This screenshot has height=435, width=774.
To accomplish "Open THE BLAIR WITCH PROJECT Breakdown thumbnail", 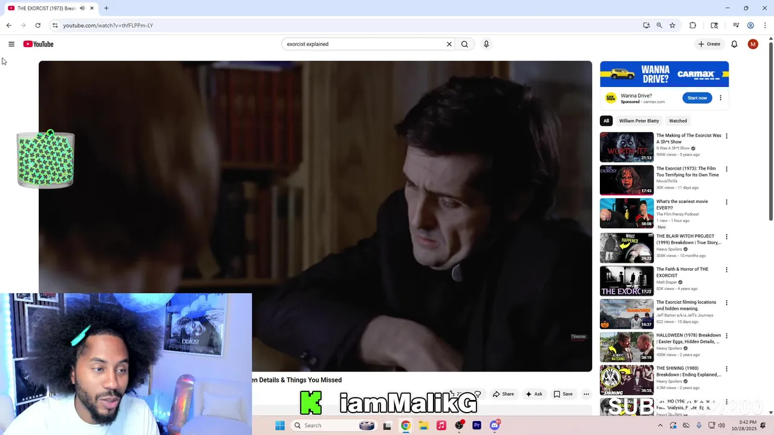I will [x=626, y=248].
